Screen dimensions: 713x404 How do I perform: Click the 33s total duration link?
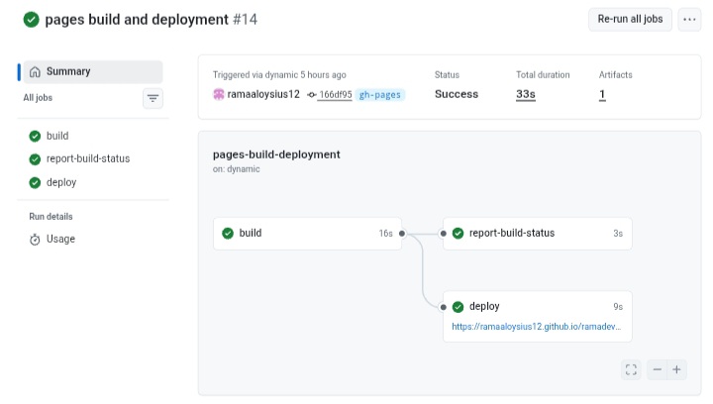(x=526, y=94)
